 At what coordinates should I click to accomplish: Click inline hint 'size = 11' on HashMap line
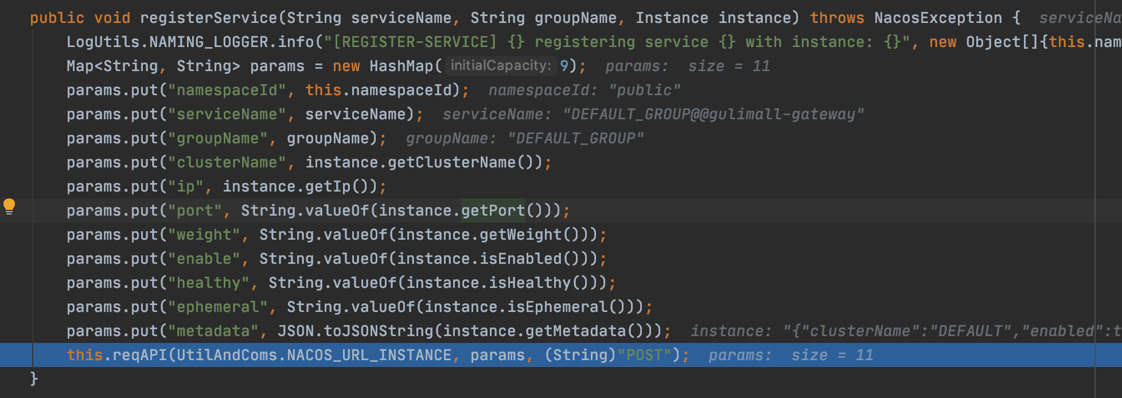click(x=729, y=66)
